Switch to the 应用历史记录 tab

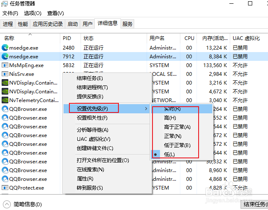[48, 24]
